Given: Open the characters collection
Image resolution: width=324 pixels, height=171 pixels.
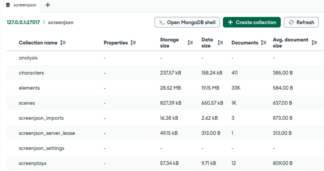Looking at the screenshot, I should 31,73.
